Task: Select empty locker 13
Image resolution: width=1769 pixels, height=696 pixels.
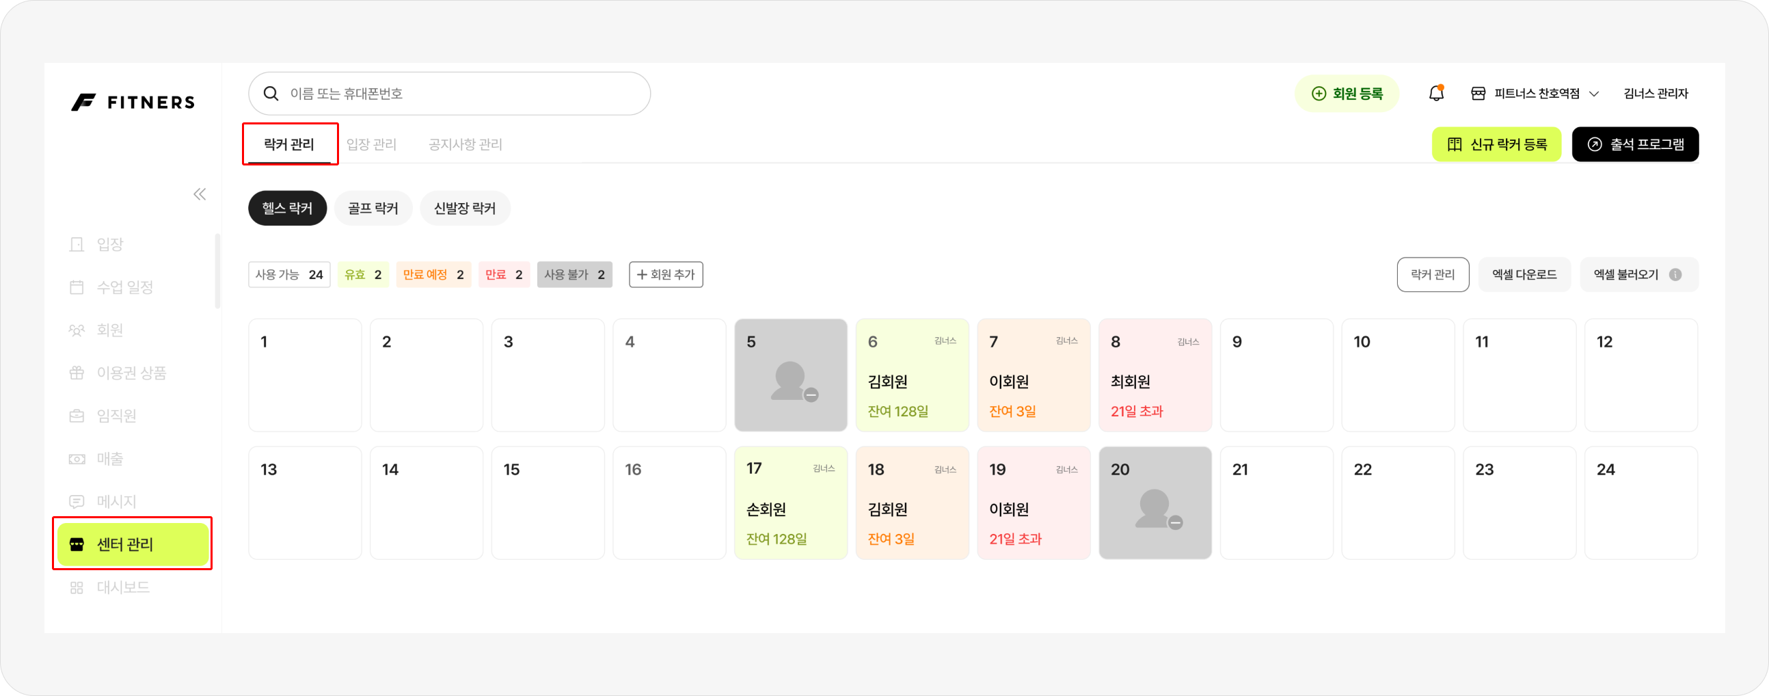Action: pyautogui.click(x=305, y=503)
